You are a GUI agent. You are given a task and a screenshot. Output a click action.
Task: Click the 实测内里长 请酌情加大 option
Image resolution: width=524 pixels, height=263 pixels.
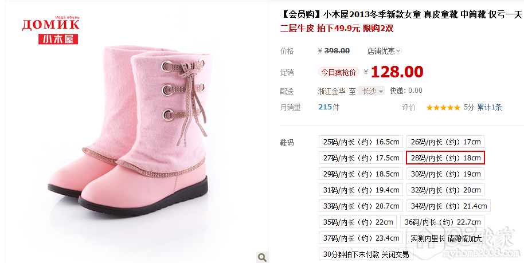pyautogui.click(x=446, y=238)
